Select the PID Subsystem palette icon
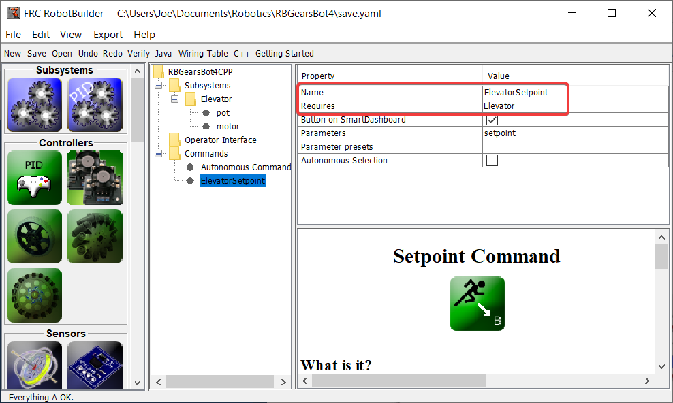The height and width of the screenshot is (403, 673). point(95,104)
